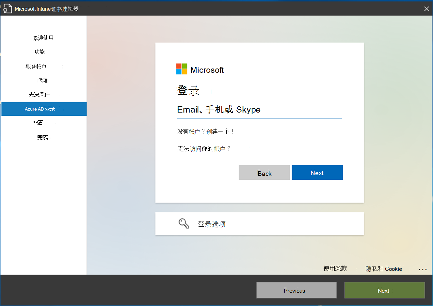This screenshot has height=306, width=433.
Task: Click the 创建一个 account link
Action: pos(220,131)
